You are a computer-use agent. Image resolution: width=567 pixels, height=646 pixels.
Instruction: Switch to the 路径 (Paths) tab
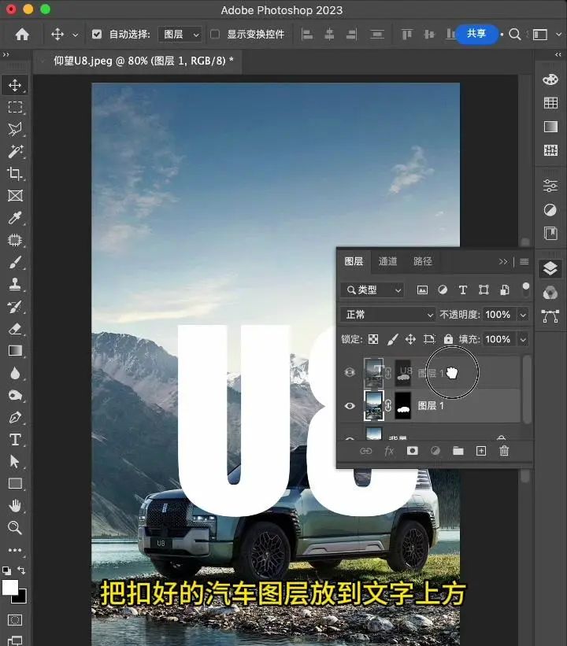[x=423, y=261]
